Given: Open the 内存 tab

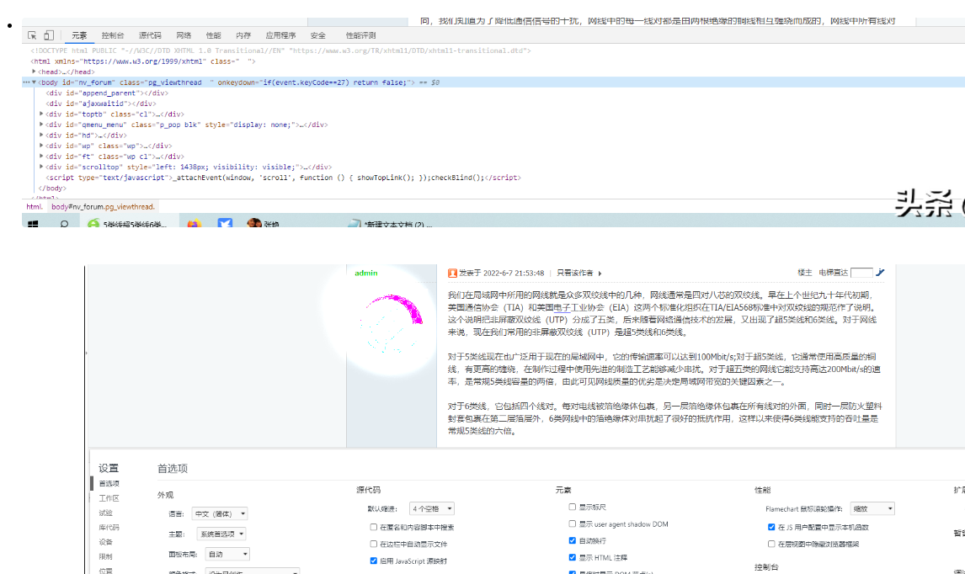Looking at the screenshot, I should [243, 35].
